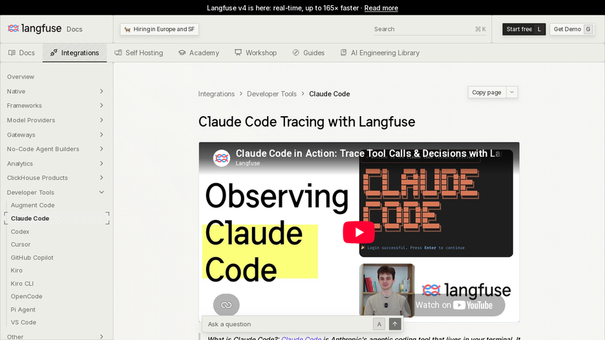Click the Claude Code link in the description

301,337
